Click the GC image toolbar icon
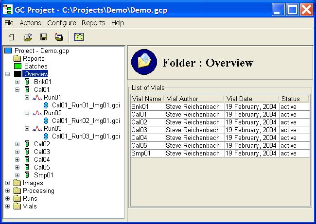 [x=79, y=37]
